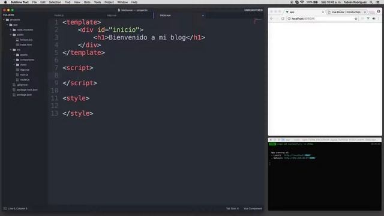Viewport: 384px width, 216px height.
Task: Click the minimap in the editor
Action: point(257,21)
